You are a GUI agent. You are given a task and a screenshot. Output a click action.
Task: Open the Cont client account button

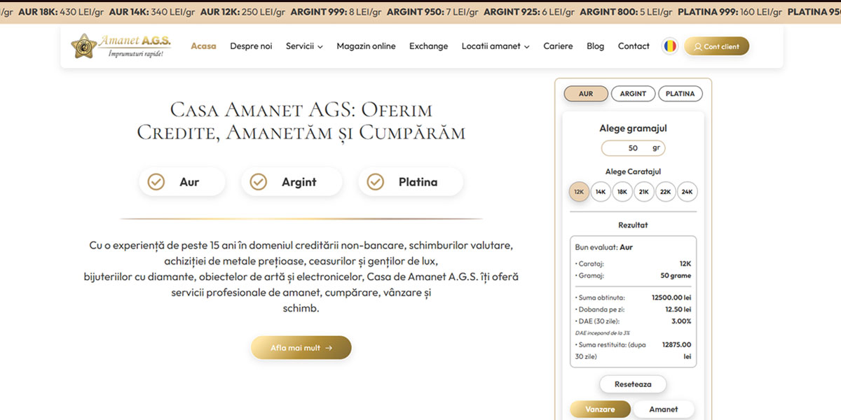[x=716, y=46]
